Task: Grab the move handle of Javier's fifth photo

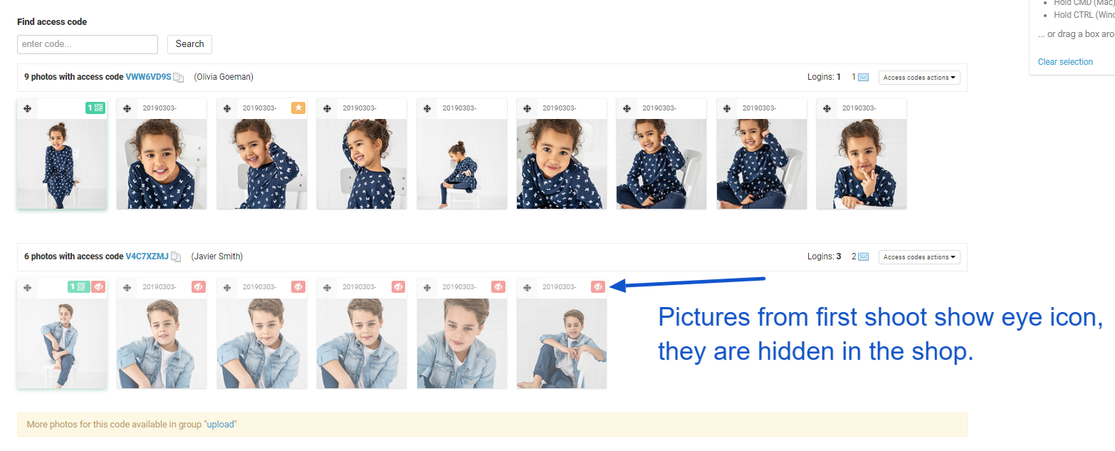Action: (x=427, y=287)
